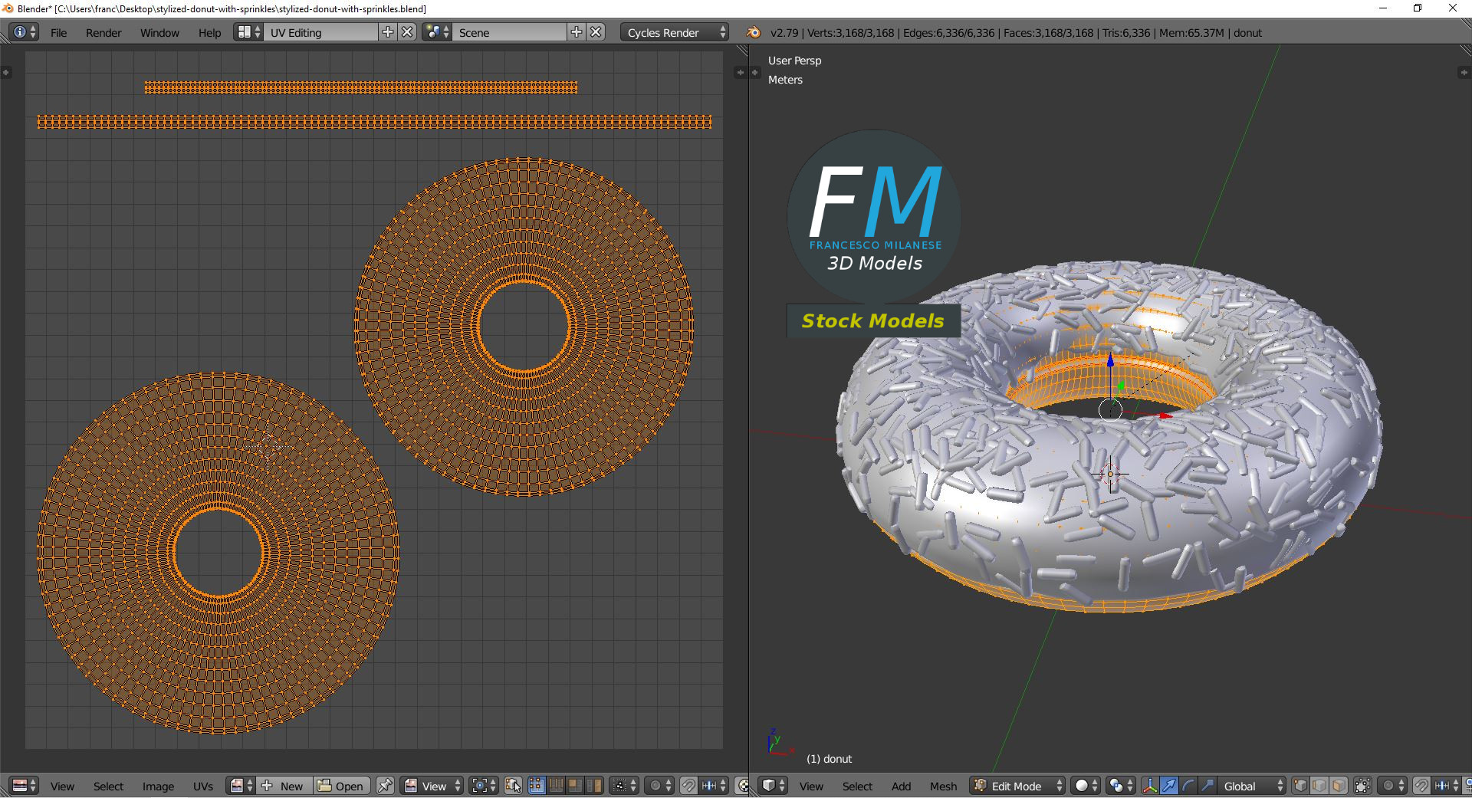1472x798 pixels.
Task: Select the rotate manipulator icon
Action: (x=1188, y=786)
